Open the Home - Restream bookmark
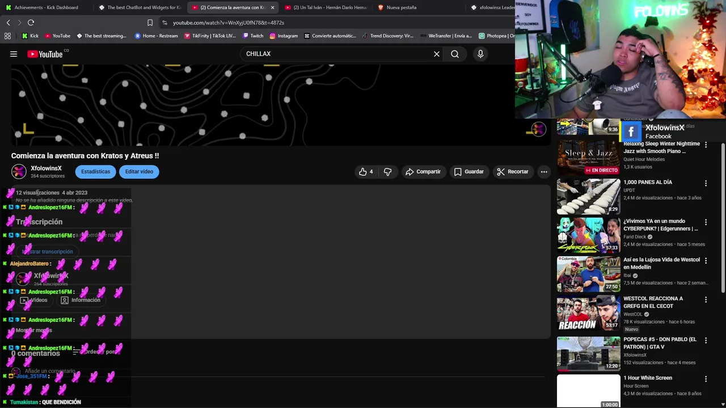Viewport: 726px width, 408px height. [x=156, y=36]
